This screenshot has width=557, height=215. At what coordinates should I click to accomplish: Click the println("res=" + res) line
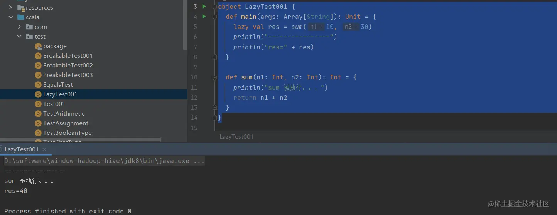coord(274,47)
